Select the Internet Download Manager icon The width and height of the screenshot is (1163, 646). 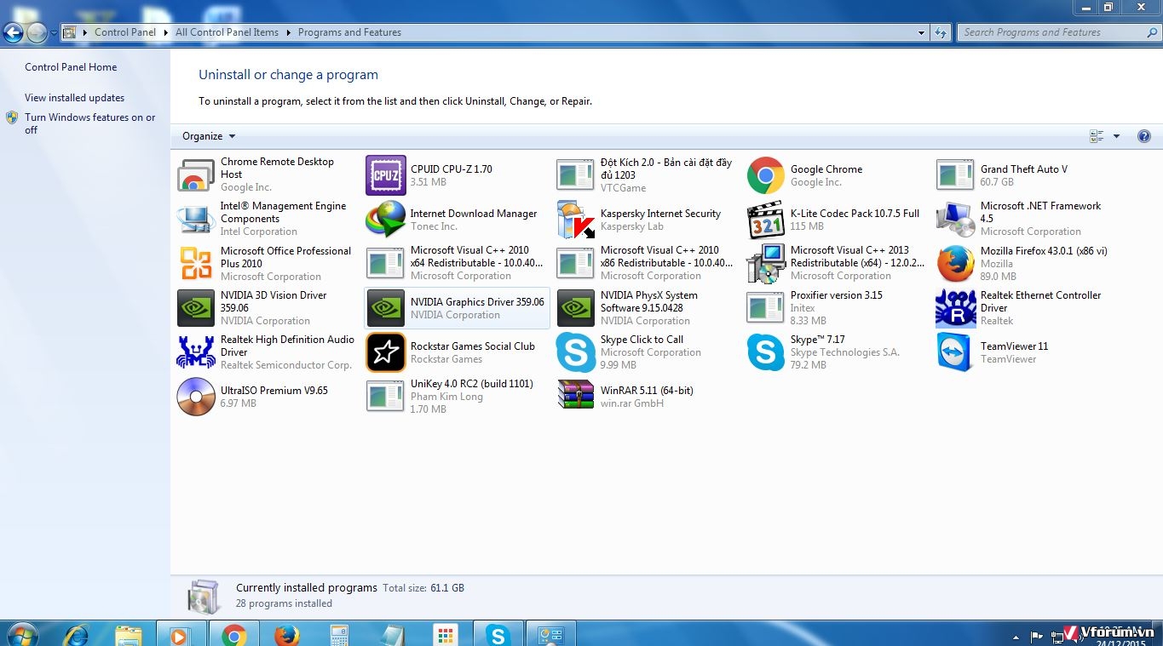(x=386, y=220)
